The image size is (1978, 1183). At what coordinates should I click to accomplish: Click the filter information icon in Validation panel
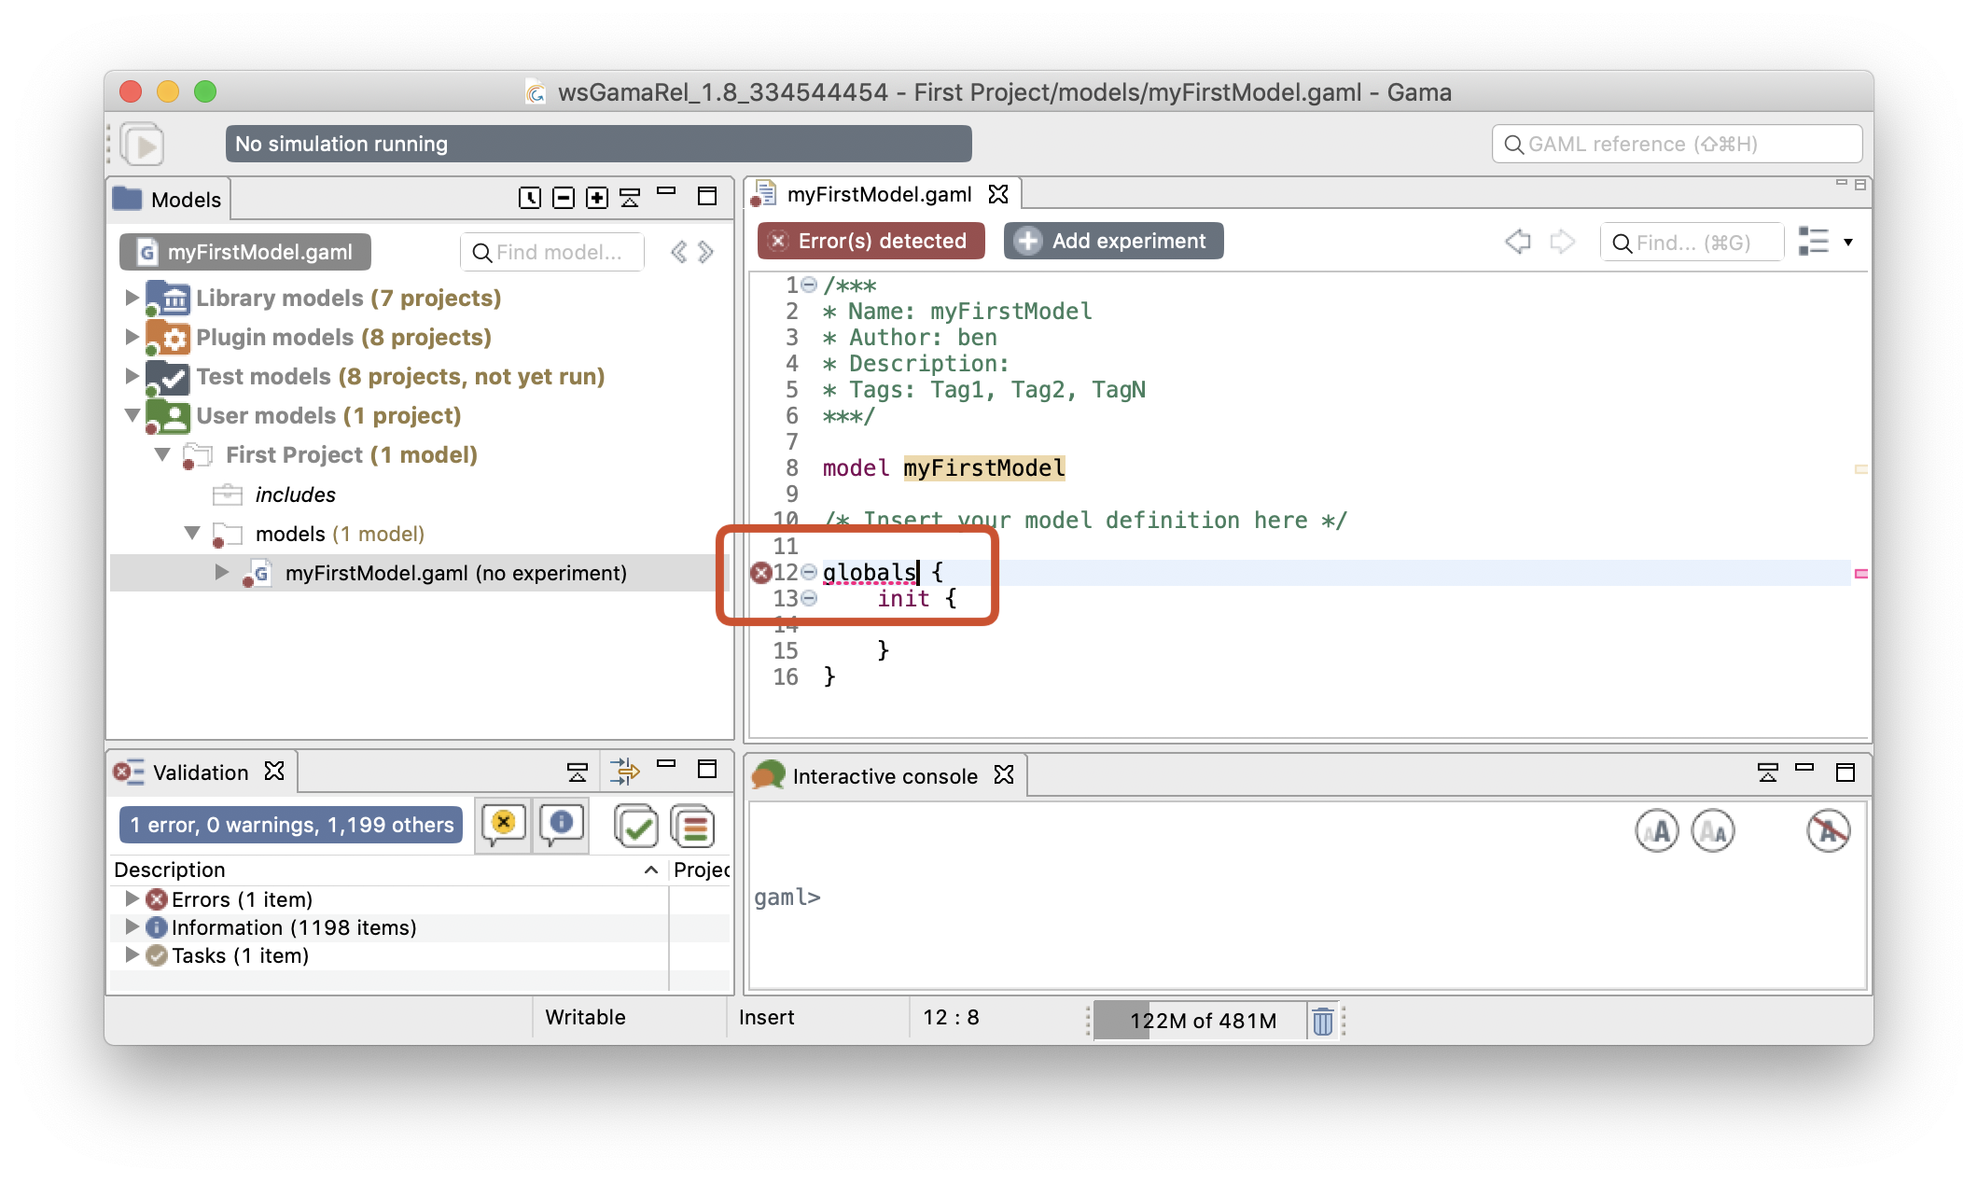click(561, 824)
